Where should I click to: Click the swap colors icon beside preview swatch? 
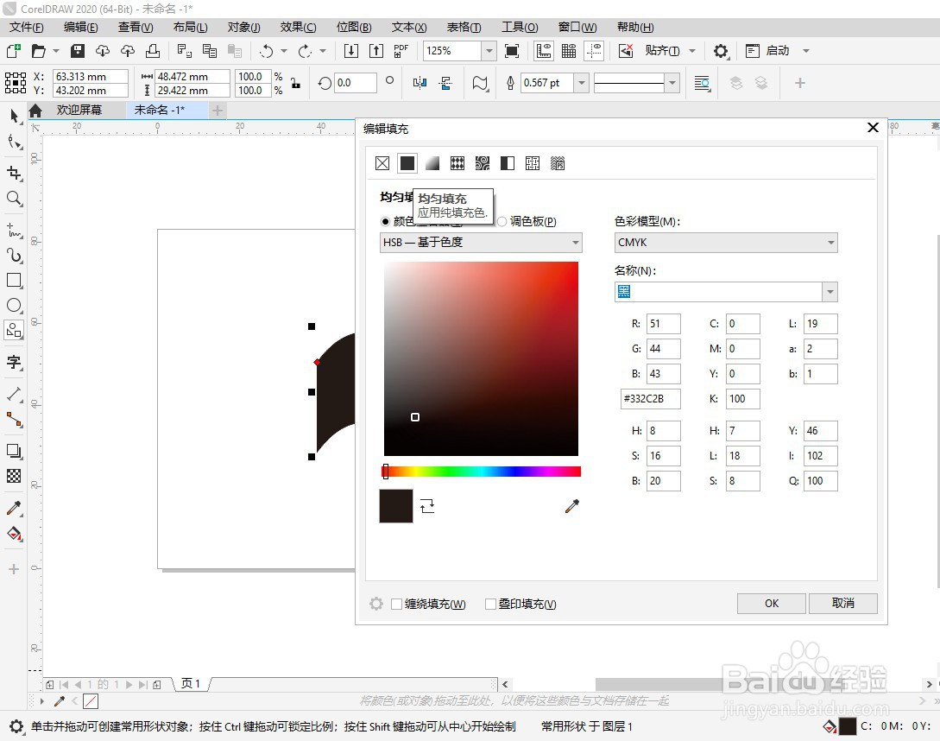pos(426,506)
